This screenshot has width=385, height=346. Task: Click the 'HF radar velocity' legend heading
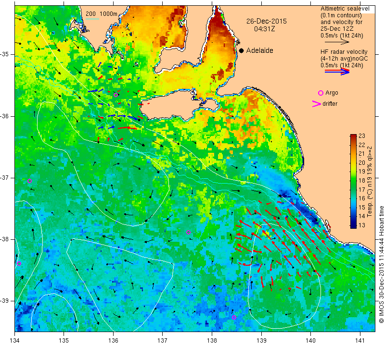point(344,52)
